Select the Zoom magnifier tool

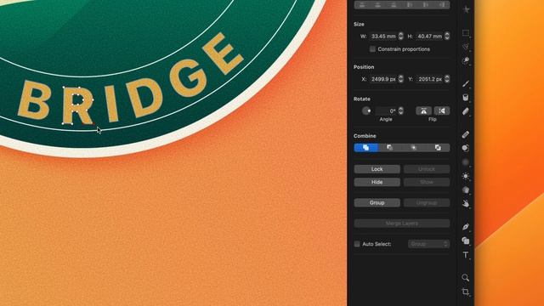pyautogui.click(x=466, y=278)
